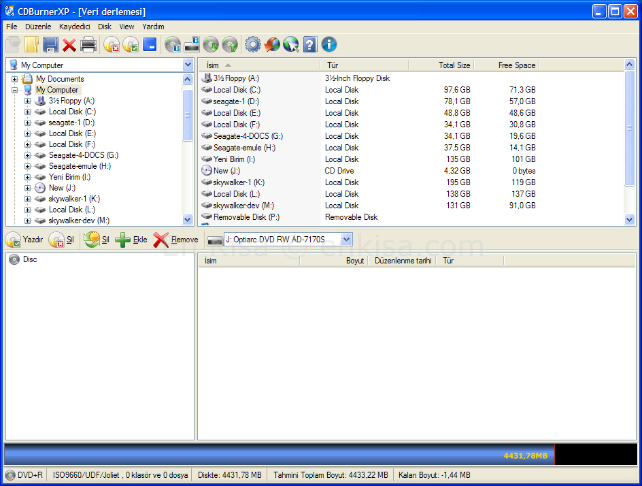Expand the Yeni Birim (I:) tree node

27,177
